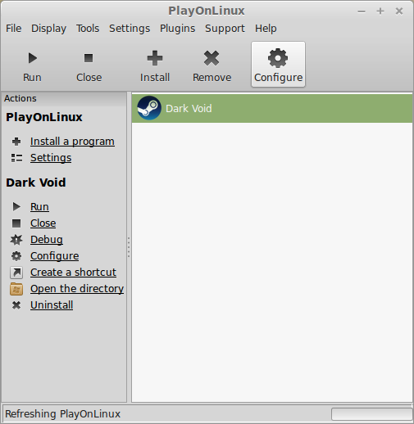Click list icon next to Settings link

[16, 158]
